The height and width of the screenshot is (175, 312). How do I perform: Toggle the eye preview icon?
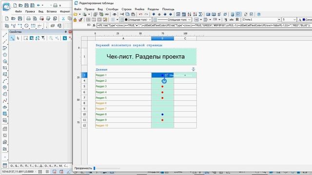tap(115, 14)
